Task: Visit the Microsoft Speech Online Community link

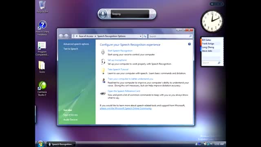Action: (126, 108)
